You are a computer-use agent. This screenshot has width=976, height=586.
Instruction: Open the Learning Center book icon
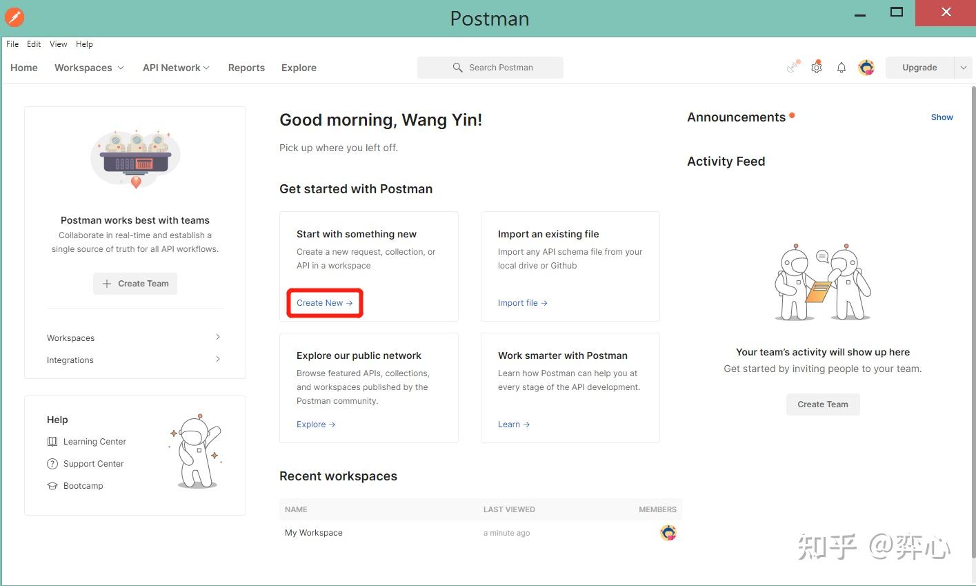pyautogui.click(x=52, y=441)
